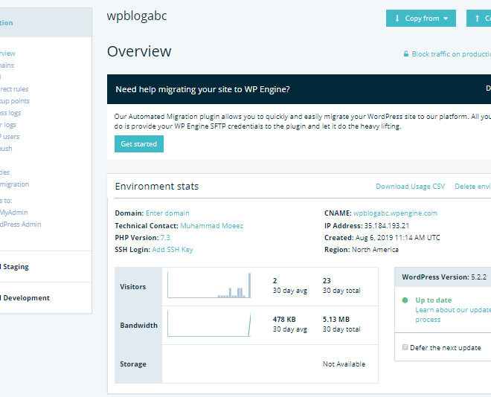
Task: Open Backup points sidebar item
Action: (x=15, y=101)
